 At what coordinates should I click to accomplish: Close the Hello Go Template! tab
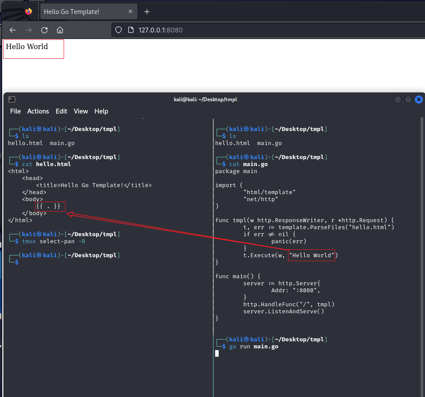(x=130, y=12)
